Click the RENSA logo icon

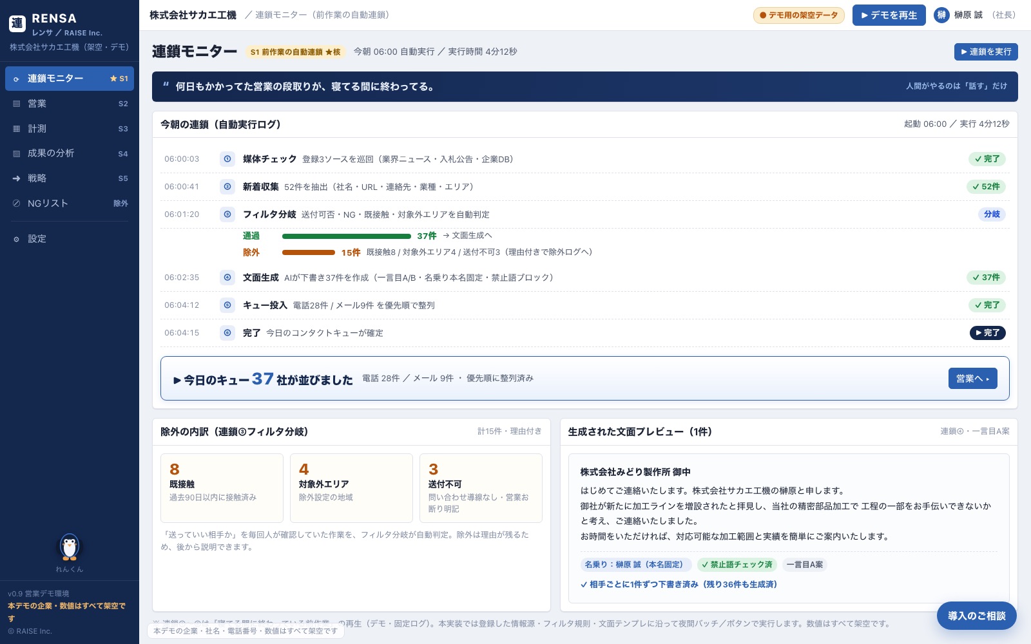(x=17, y=24)
